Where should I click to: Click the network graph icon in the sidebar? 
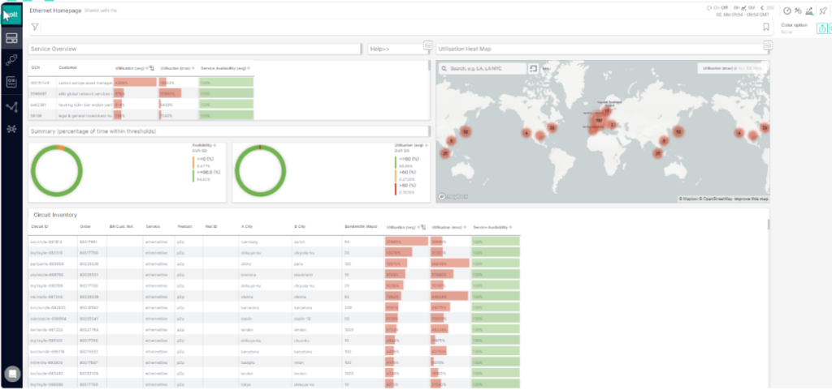11,106
